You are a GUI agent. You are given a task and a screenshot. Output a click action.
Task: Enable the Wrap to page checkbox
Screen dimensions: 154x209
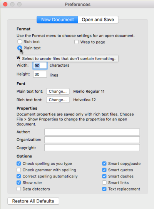click(x=76, y=42)
